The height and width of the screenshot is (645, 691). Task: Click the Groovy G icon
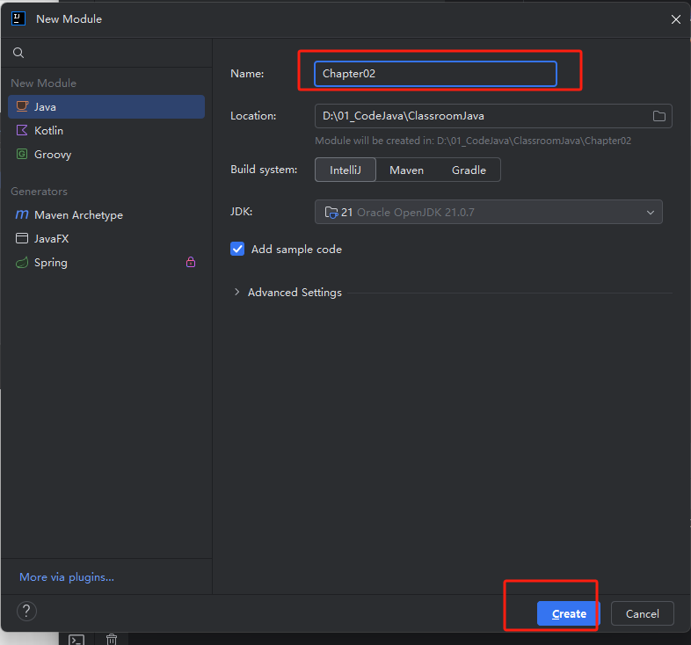(x=22, y=154)
